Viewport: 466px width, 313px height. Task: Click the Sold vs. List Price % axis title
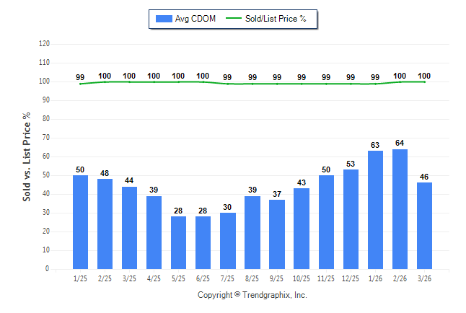click(27, 156)
